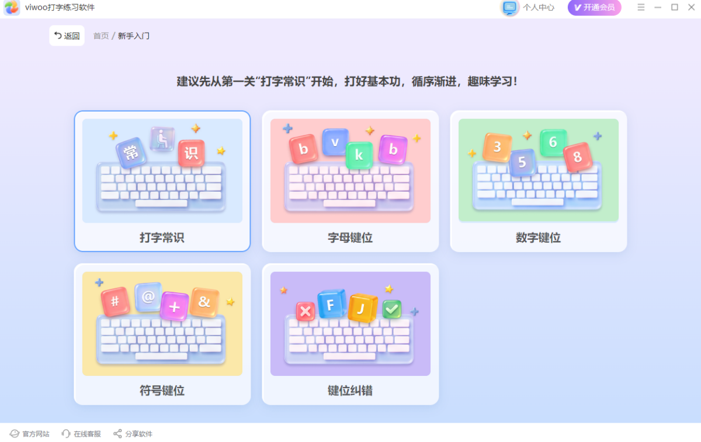Click the 个人中心 text link
The width and height of the screenshot is (701, 442).
[x=539, y=8]
